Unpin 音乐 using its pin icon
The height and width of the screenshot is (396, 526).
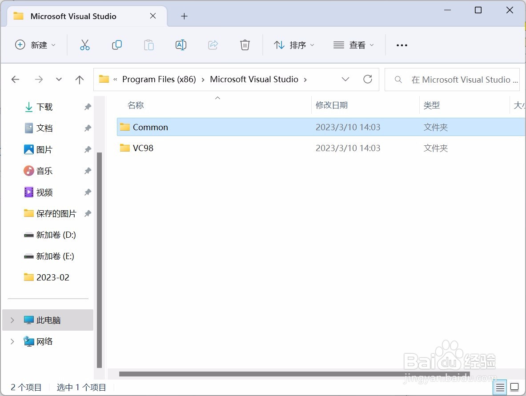pyautogui.click(x=88, y=171)
